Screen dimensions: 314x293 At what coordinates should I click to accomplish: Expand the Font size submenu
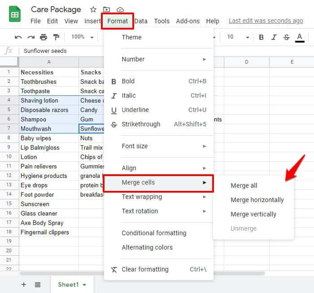[x=159, y=146]
